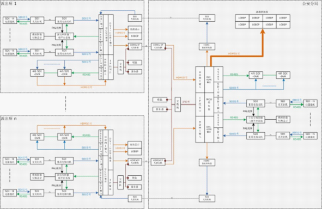Select bottom-right 1080P cell of the video wall

(x=283, y=24)
